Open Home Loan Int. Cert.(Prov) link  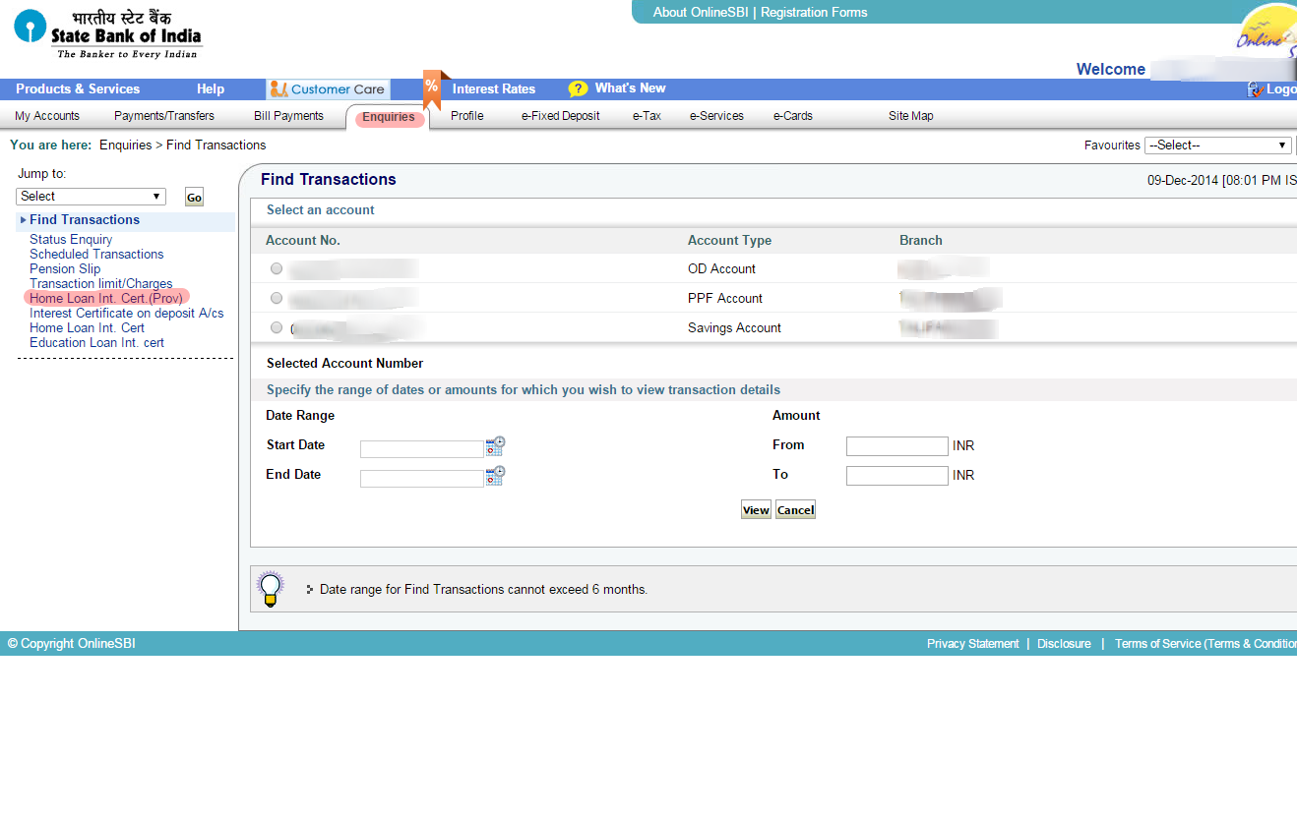tap(106, 298)
